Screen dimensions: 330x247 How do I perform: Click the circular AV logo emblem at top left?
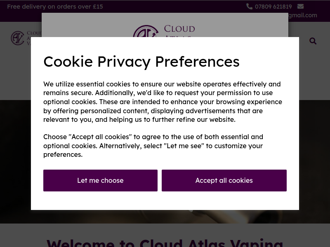[x=18, y=38]
